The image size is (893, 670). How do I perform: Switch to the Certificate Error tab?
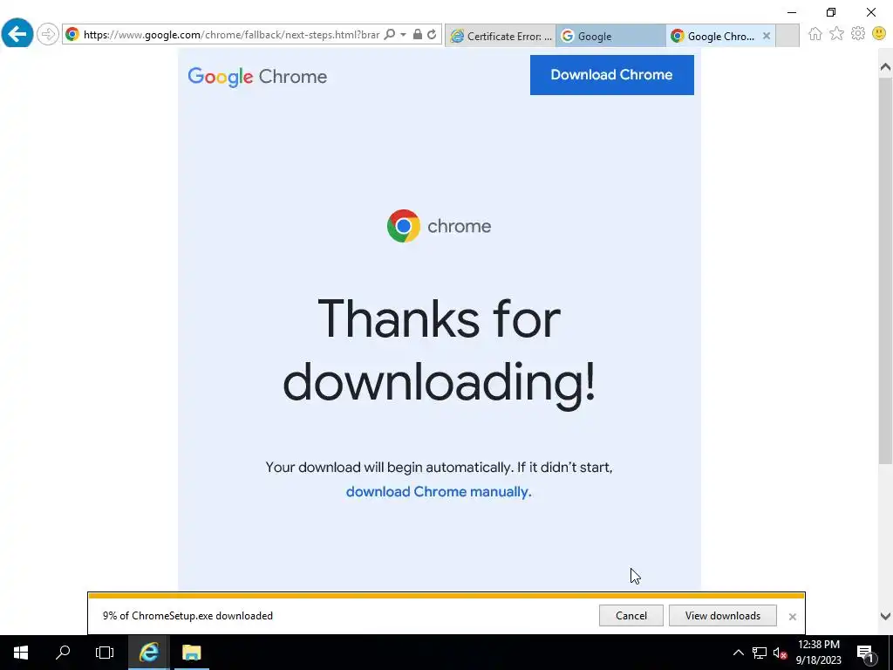(501, 36)
